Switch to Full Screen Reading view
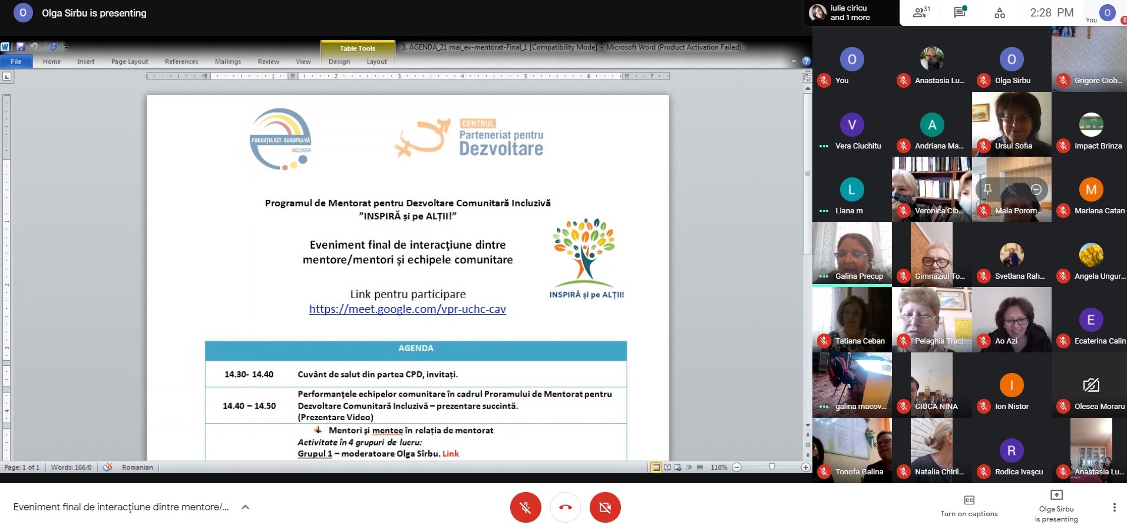The width and height of the screenshot is (1127, 528). (667, 467)
